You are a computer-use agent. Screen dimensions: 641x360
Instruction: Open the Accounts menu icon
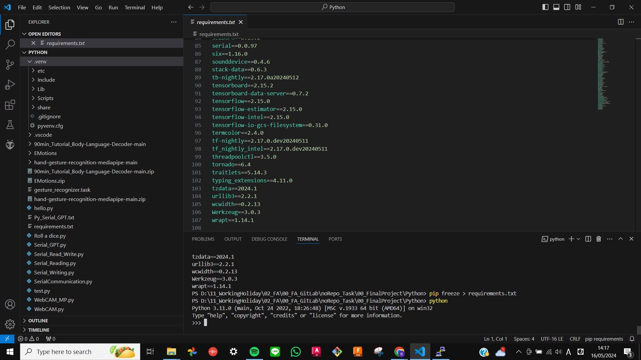click(x=10, y=304)
